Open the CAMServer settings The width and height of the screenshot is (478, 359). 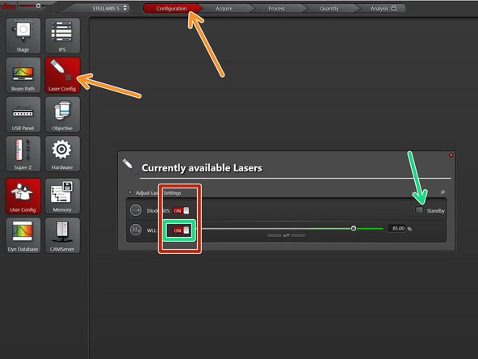click(62, 235)
